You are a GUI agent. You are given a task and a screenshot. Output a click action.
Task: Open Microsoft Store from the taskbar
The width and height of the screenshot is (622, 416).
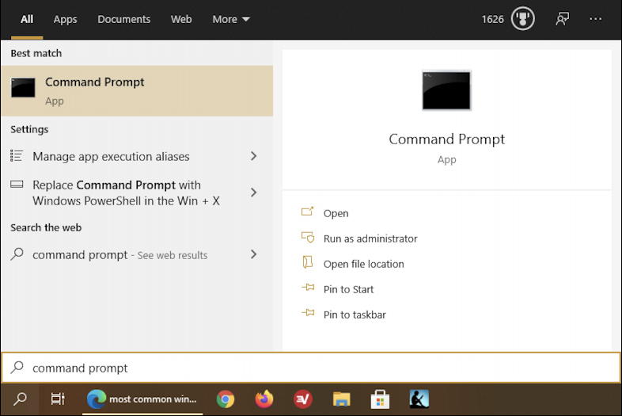380,399
